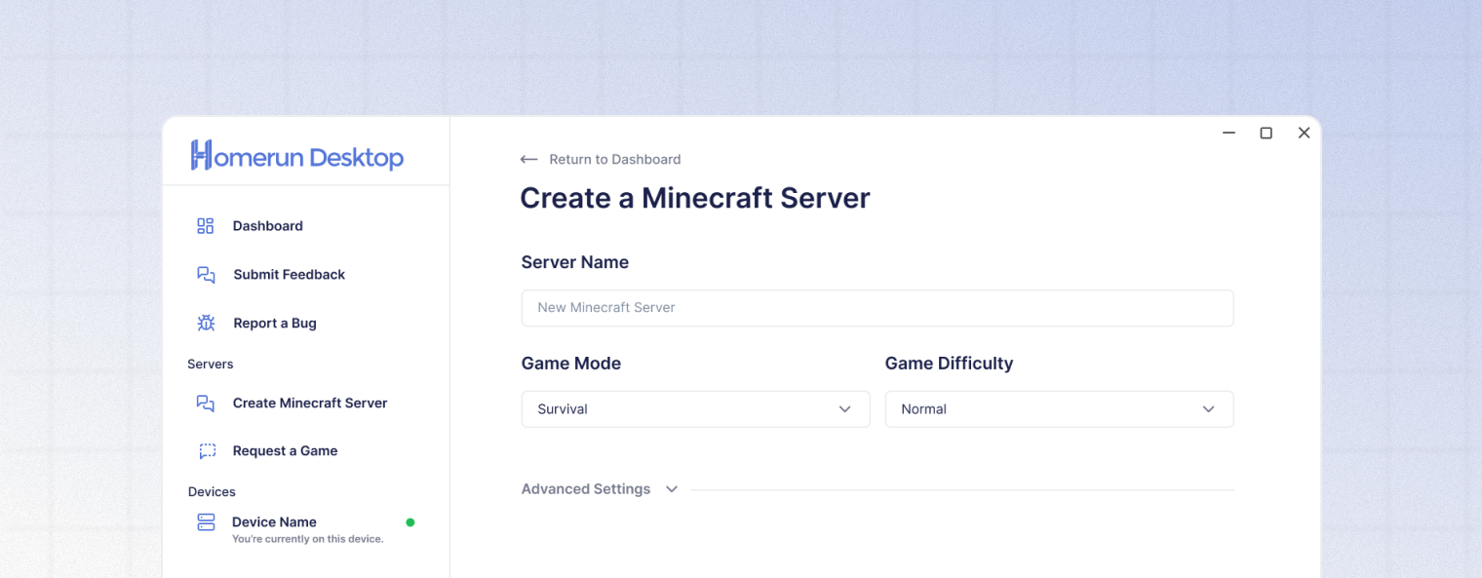1482x578 pixels.
Task: Click the Request a Game dashed icon
Action: pyautogui.click(x=207, y=451)
